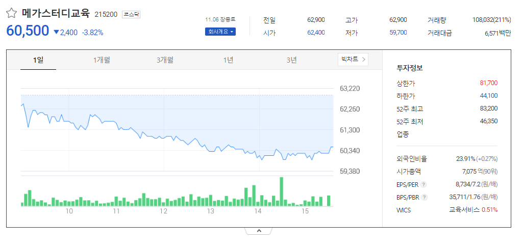Click the stock name 메가스터디교육
This screenshot has width=523, height=247.
coord(56,13)
